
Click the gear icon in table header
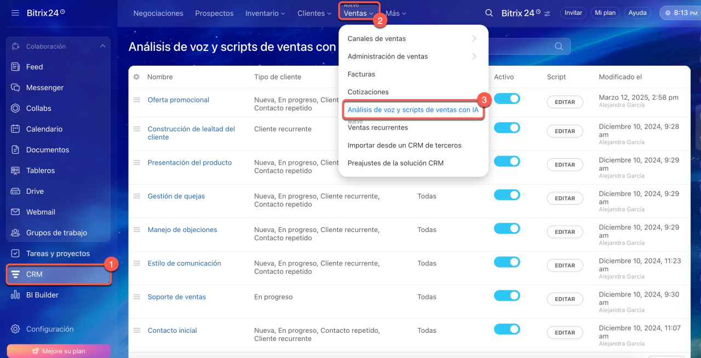coord(136,77)
